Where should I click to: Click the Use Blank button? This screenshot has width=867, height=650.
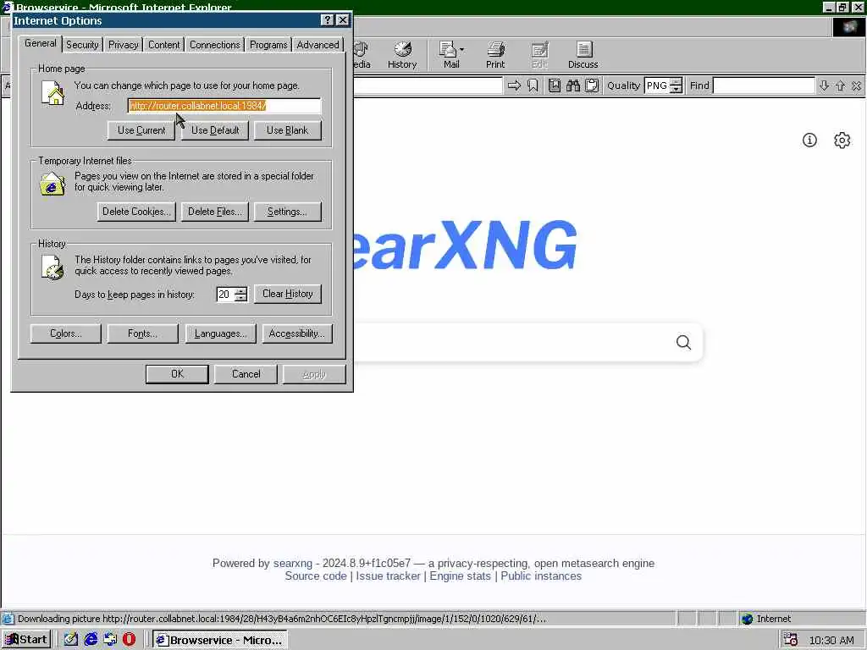pyautogui.click(x=288, y=130)
